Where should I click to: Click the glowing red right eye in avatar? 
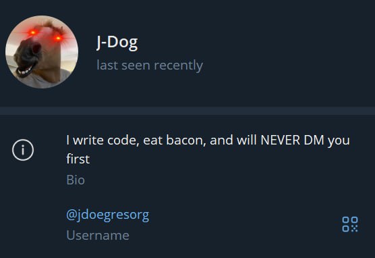coord(58,38)
